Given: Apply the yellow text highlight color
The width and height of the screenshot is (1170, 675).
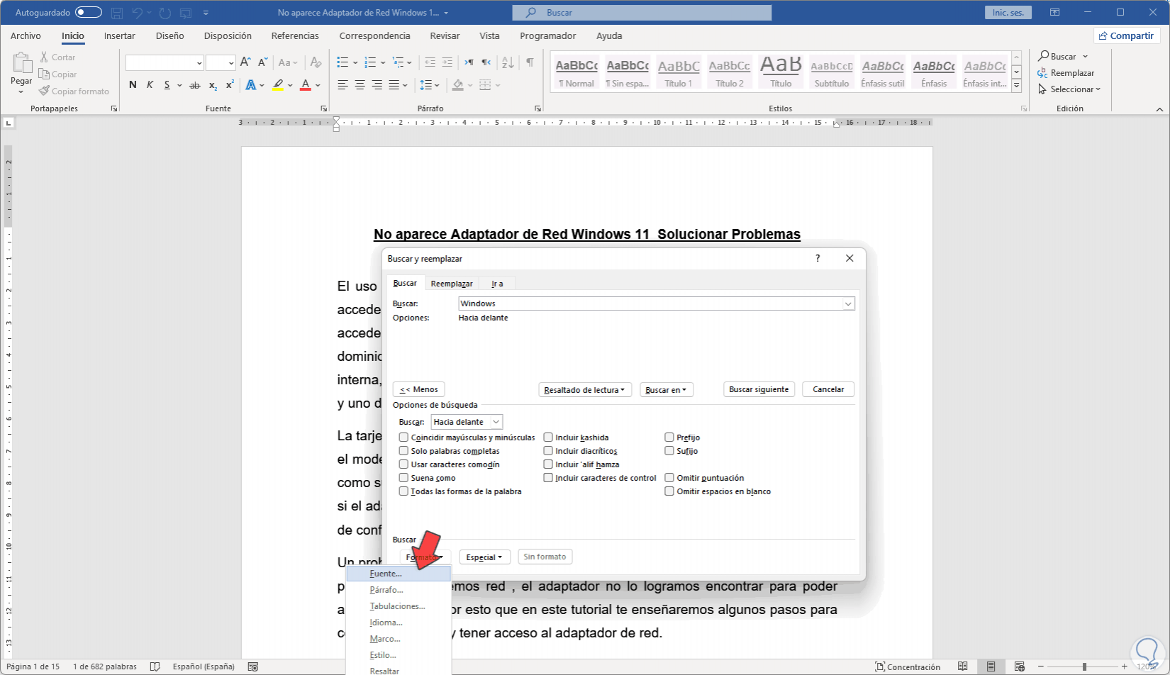Looking at the screenshot, I should pyautogui.click(x=278, y=85).
